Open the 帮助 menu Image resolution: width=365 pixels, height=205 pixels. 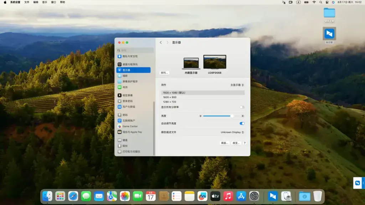click(63, 2)
